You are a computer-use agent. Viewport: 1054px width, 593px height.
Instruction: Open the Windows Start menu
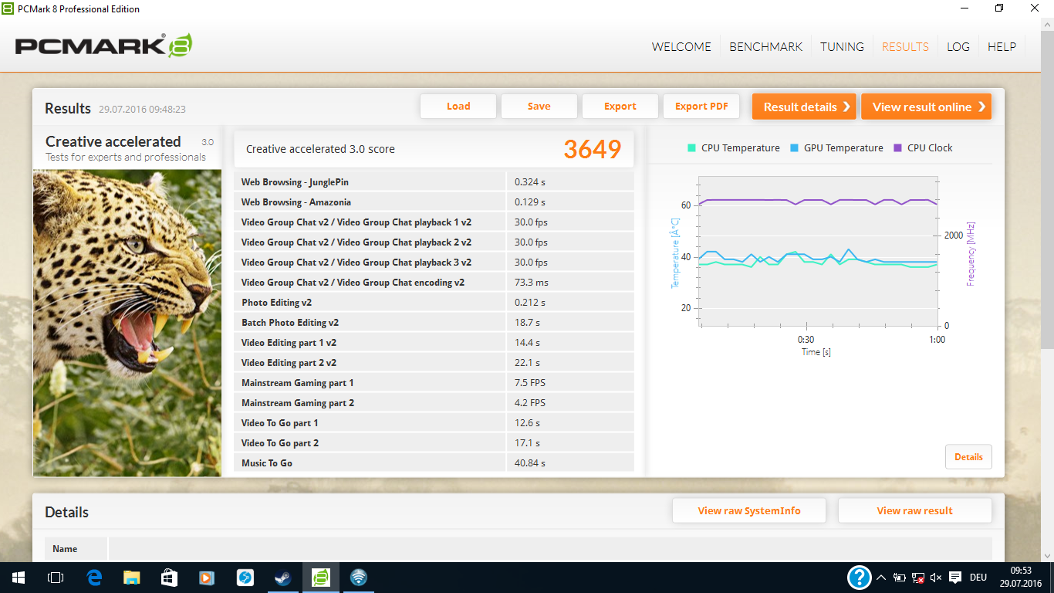pos(18,578)
